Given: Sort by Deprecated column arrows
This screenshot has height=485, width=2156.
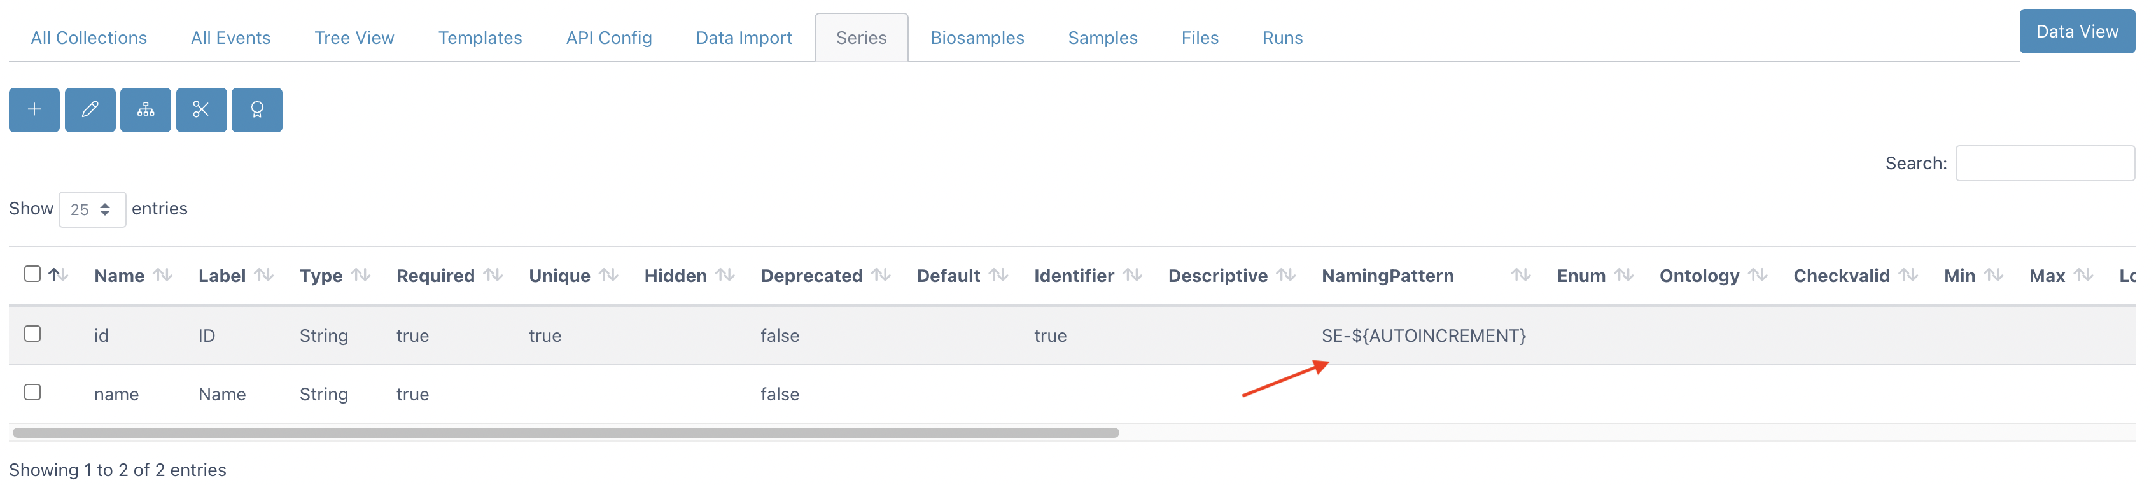Looking at the screenshot, I should 881,275.
